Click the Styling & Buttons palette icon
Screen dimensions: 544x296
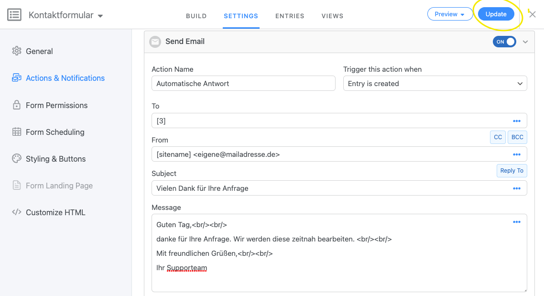[17, 159]
